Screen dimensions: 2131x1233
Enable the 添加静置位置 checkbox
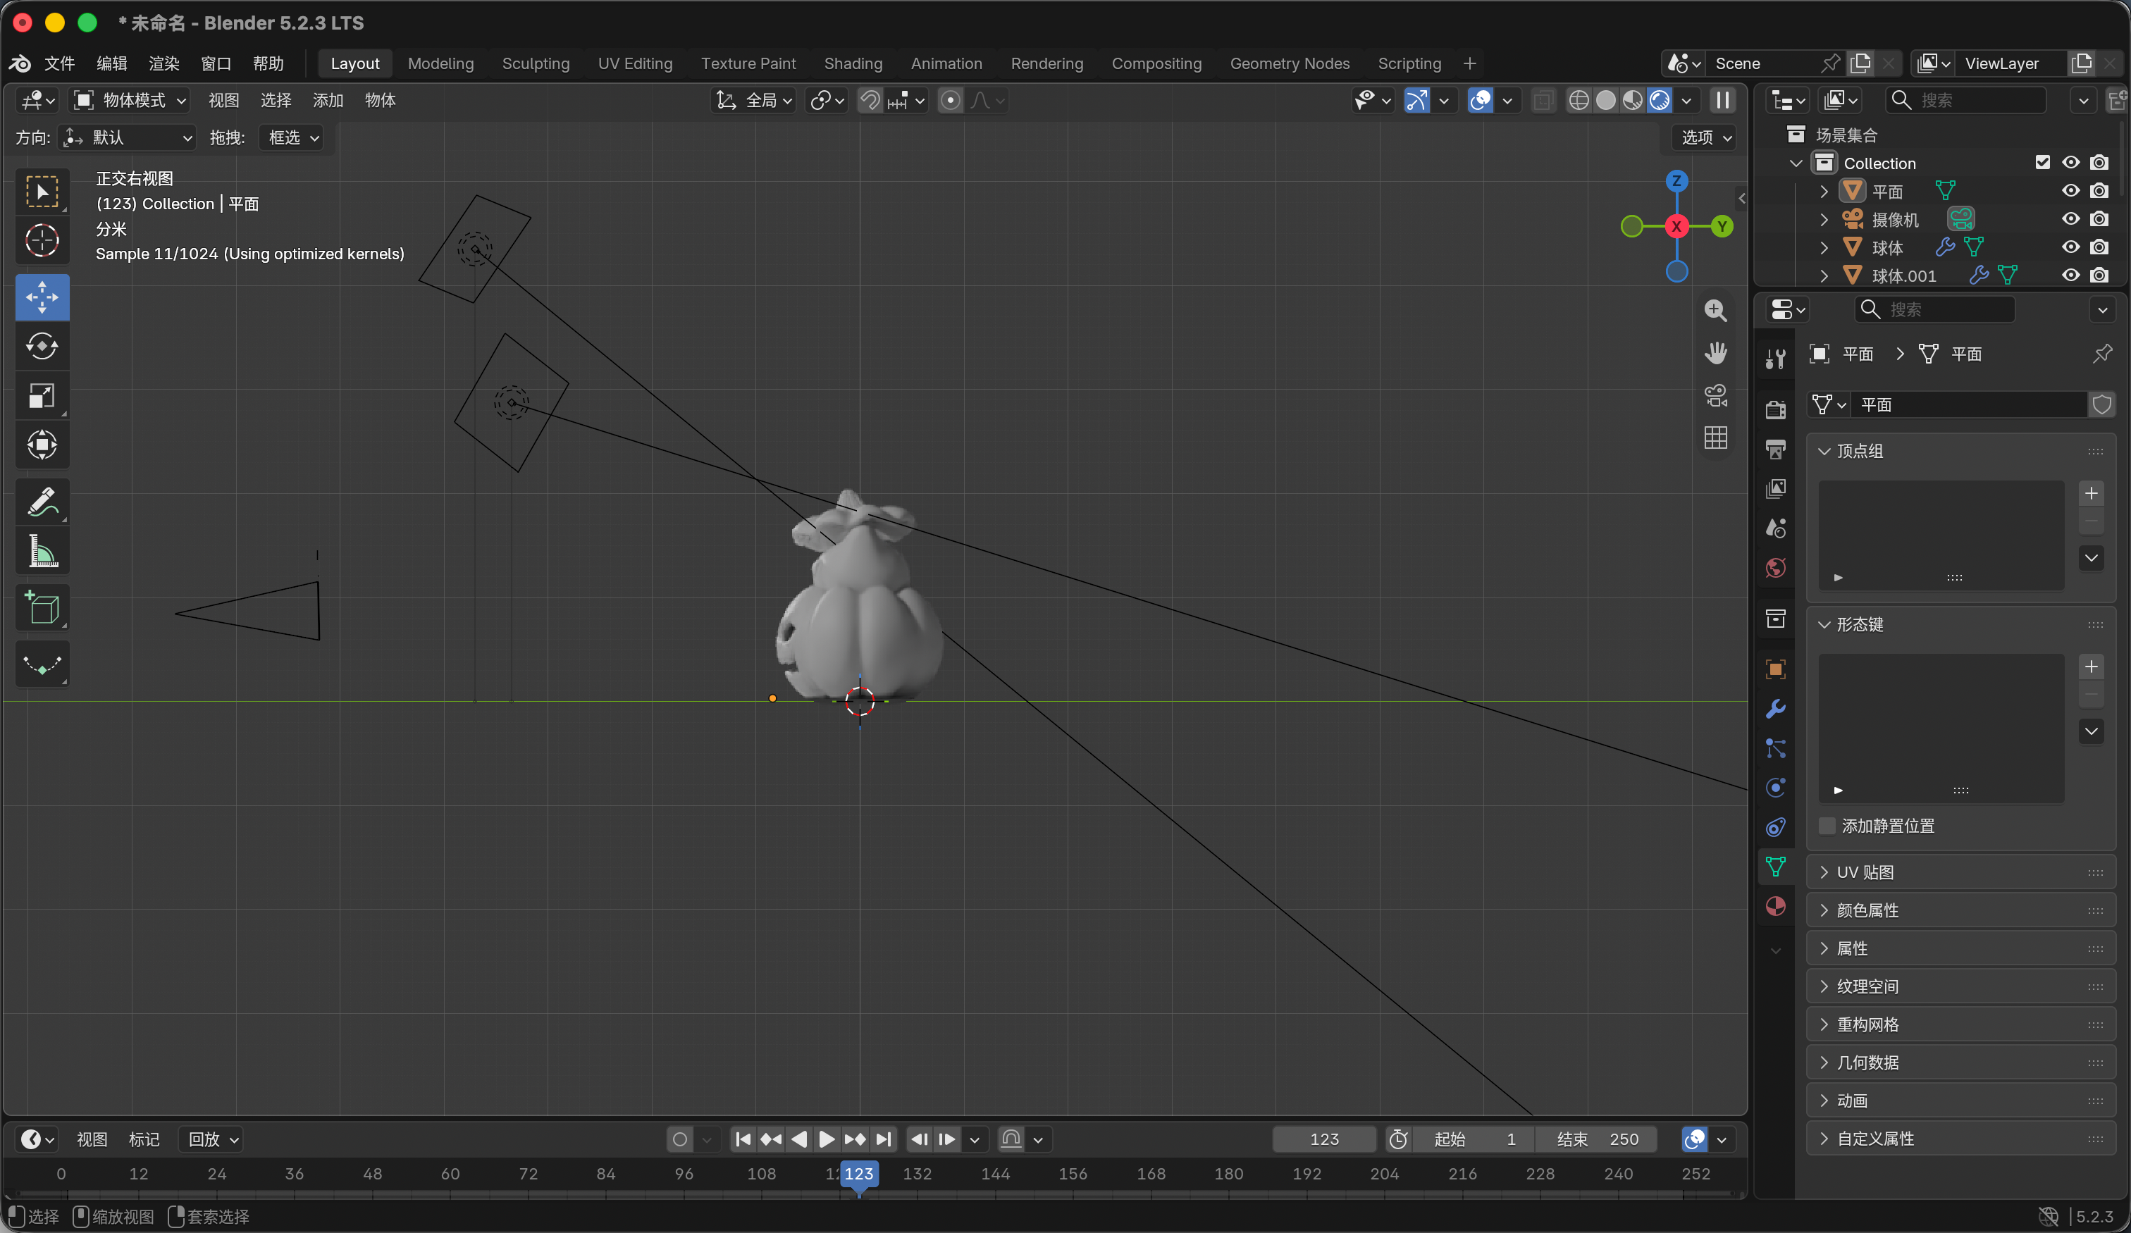point(1827,825)
